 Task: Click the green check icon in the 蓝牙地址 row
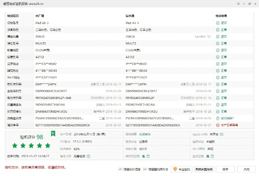218,64
